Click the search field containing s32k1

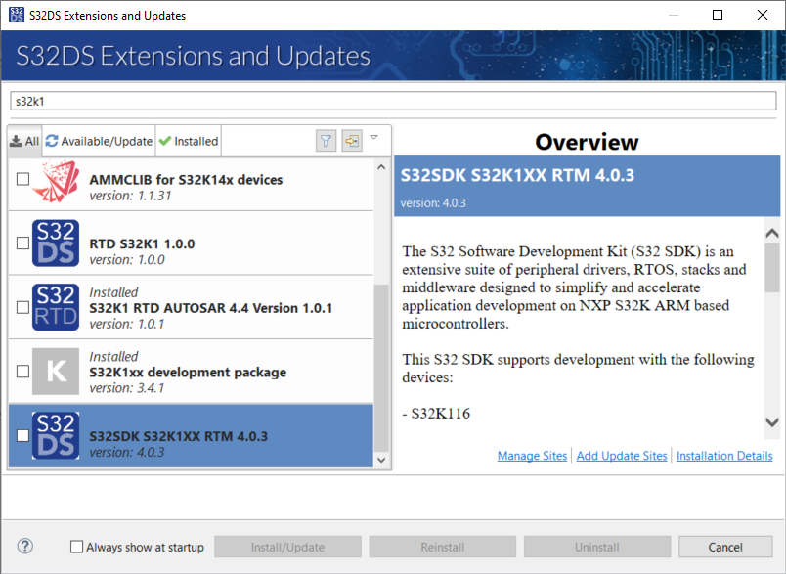pyautogui.click(x=391, y=101)
